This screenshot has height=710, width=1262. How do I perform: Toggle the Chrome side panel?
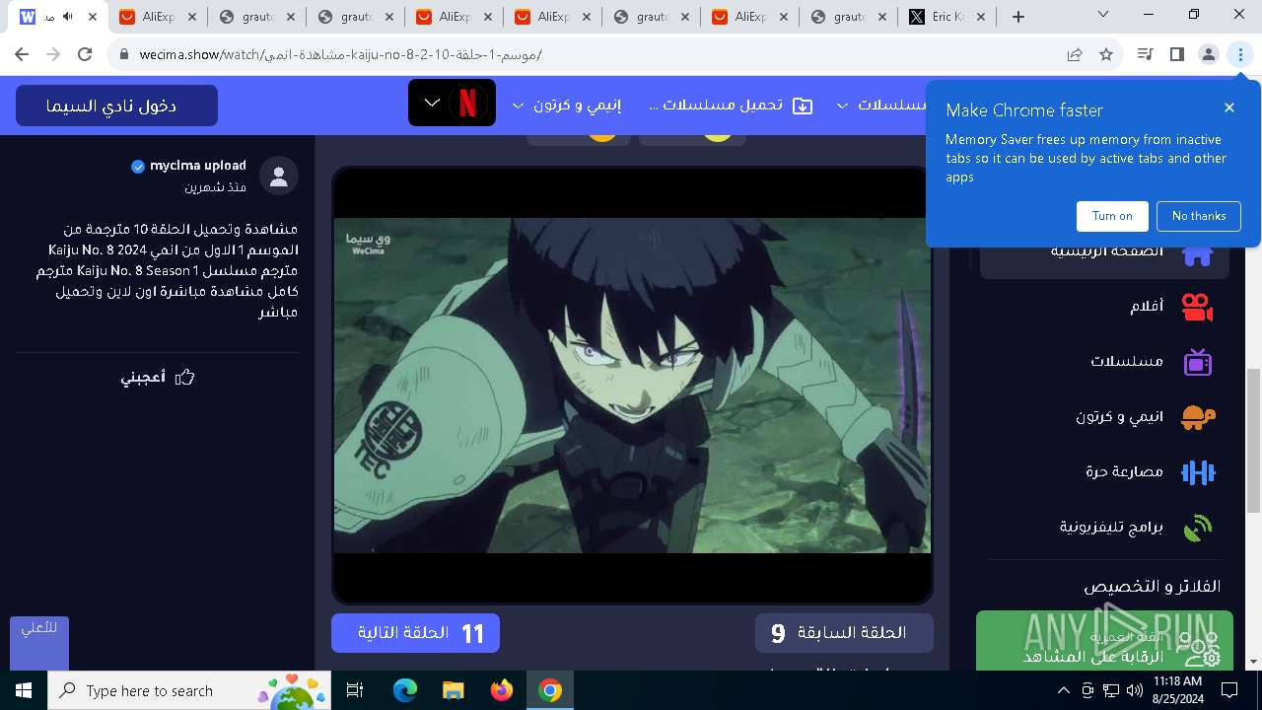click(1176, 55)
